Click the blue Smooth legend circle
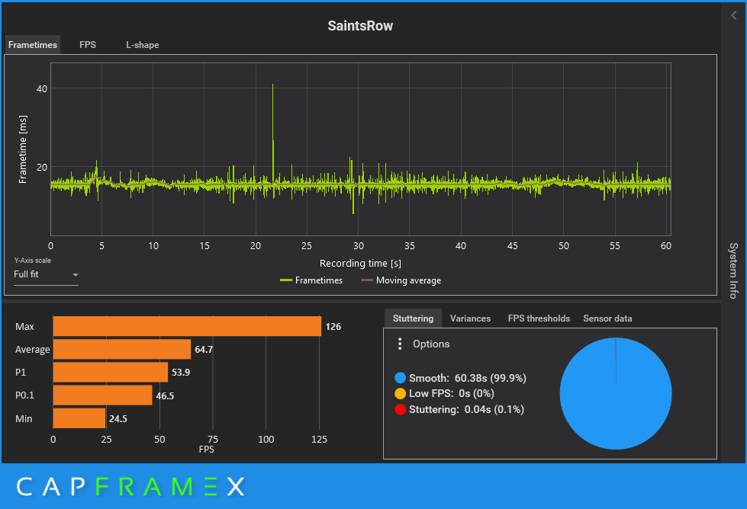 point(400,378)
